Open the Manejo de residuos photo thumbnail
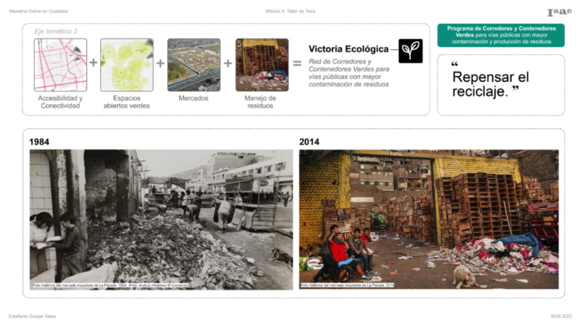Screen dimensions: 581x327 click(x=261, y=64)
